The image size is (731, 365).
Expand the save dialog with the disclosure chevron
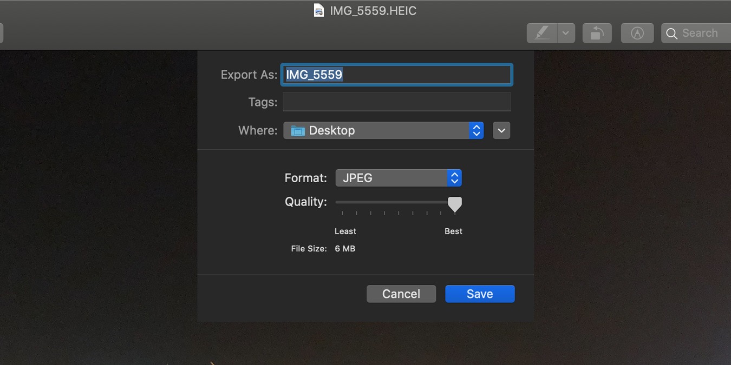coord(501,130)
